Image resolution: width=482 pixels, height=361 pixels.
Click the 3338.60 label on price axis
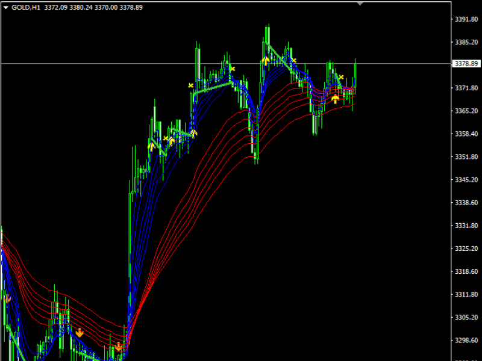tap(466, 203)
